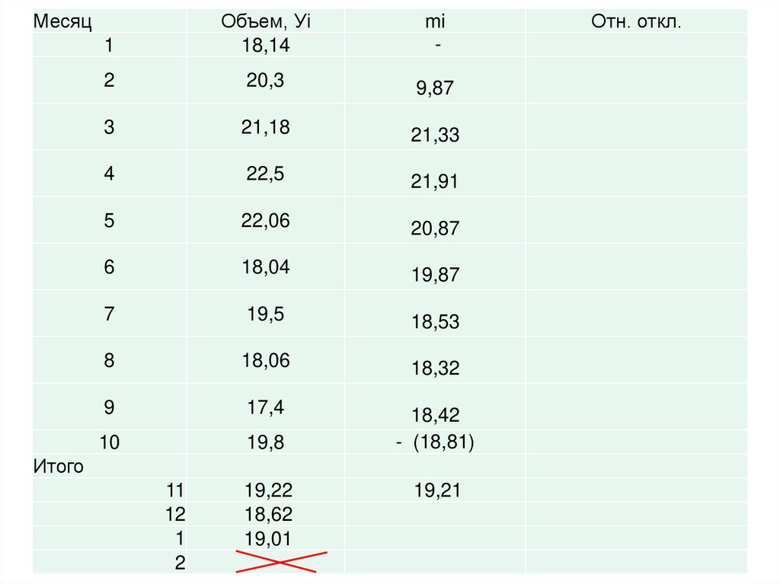Select the mi value 21,91

tap(435, 182)
